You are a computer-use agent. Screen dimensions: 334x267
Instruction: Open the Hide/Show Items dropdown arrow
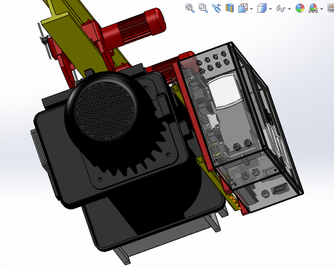(289, 9)
